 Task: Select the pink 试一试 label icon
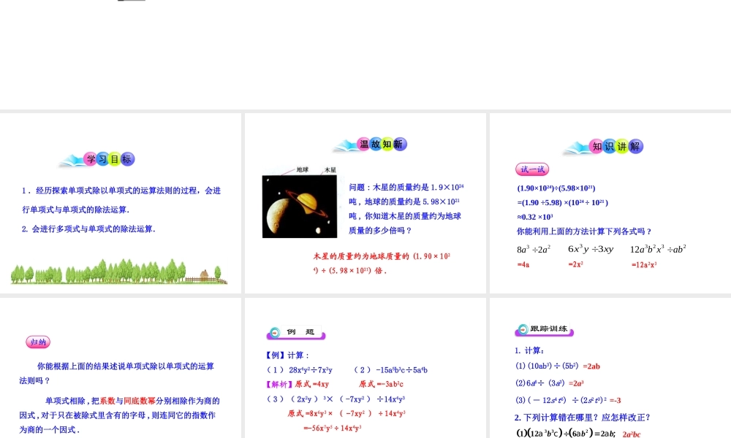click(531, 170)
